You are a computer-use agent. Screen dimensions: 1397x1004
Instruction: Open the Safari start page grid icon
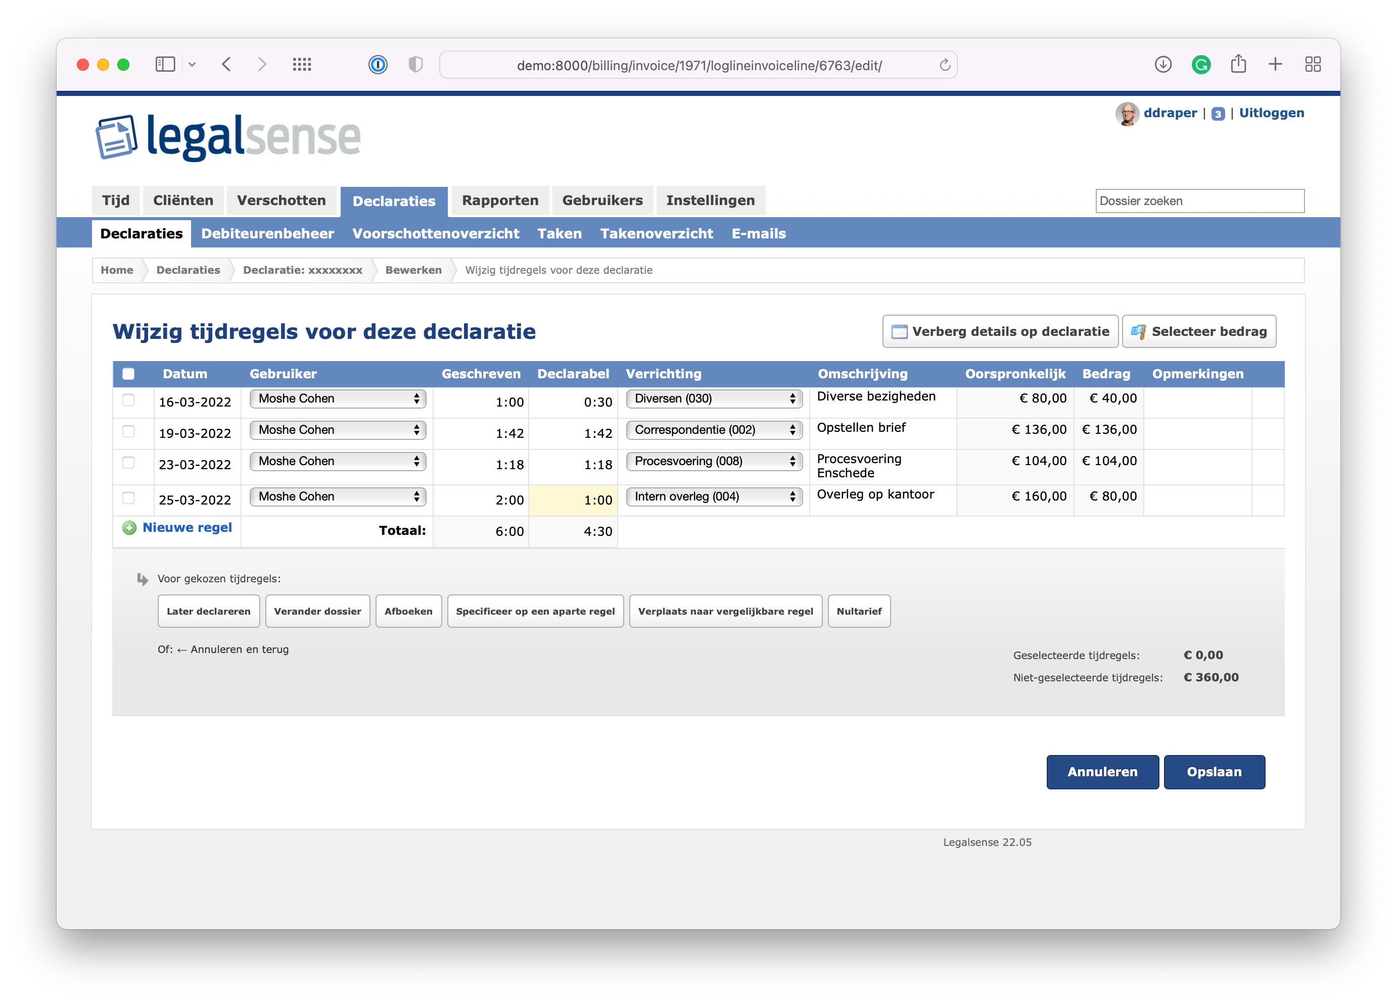tap(302, 65)
